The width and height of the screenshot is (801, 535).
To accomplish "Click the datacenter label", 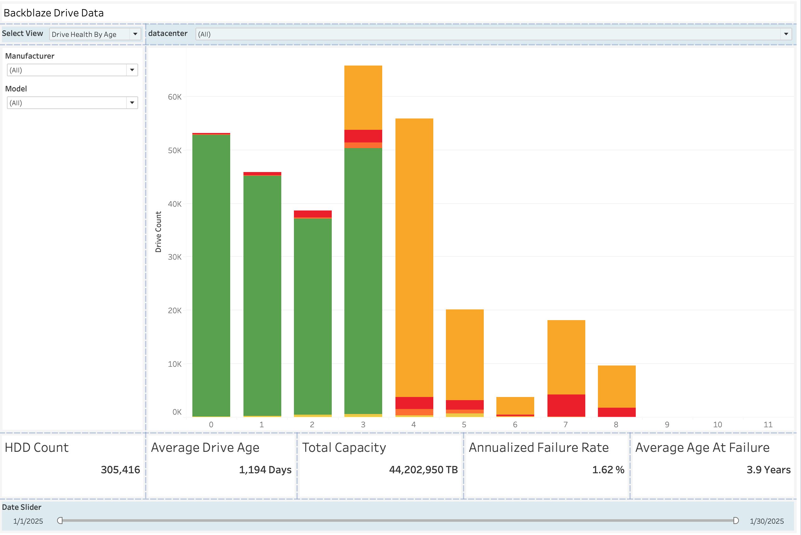I will pyautogui.click(x=168, y=33).
